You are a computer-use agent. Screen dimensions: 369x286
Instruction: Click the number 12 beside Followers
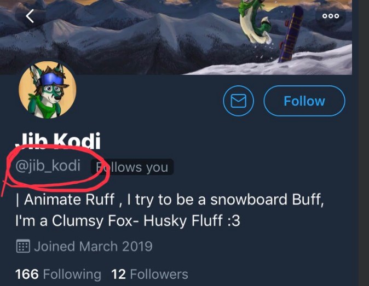coord(118,274)
